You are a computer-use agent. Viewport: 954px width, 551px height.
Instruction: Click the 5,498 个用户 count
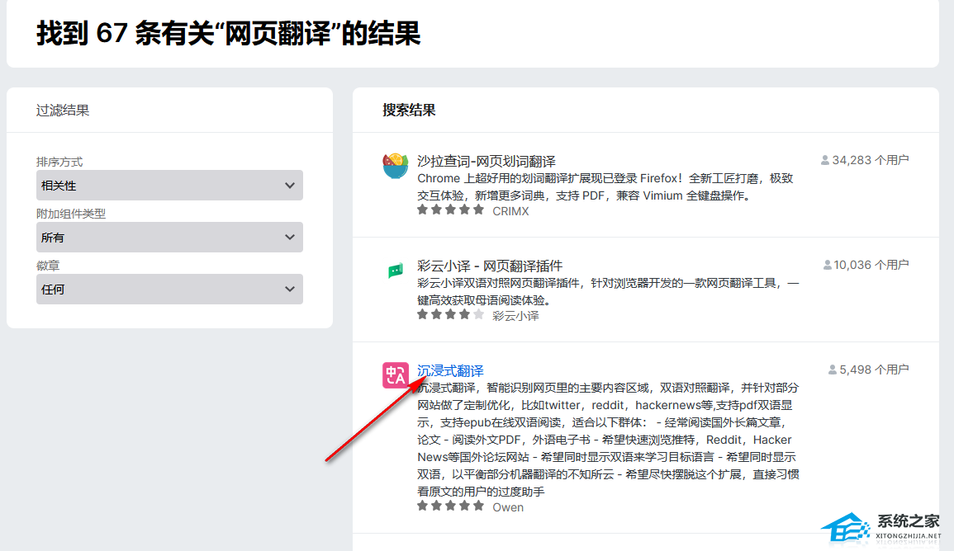tap(868, 370)
